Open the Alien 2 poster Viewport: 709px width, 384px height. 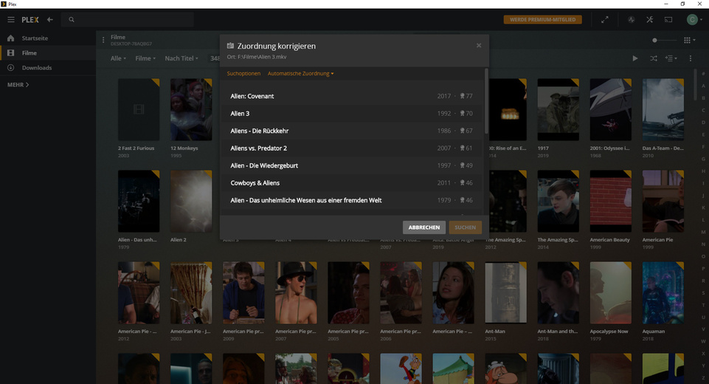(191, 201)
